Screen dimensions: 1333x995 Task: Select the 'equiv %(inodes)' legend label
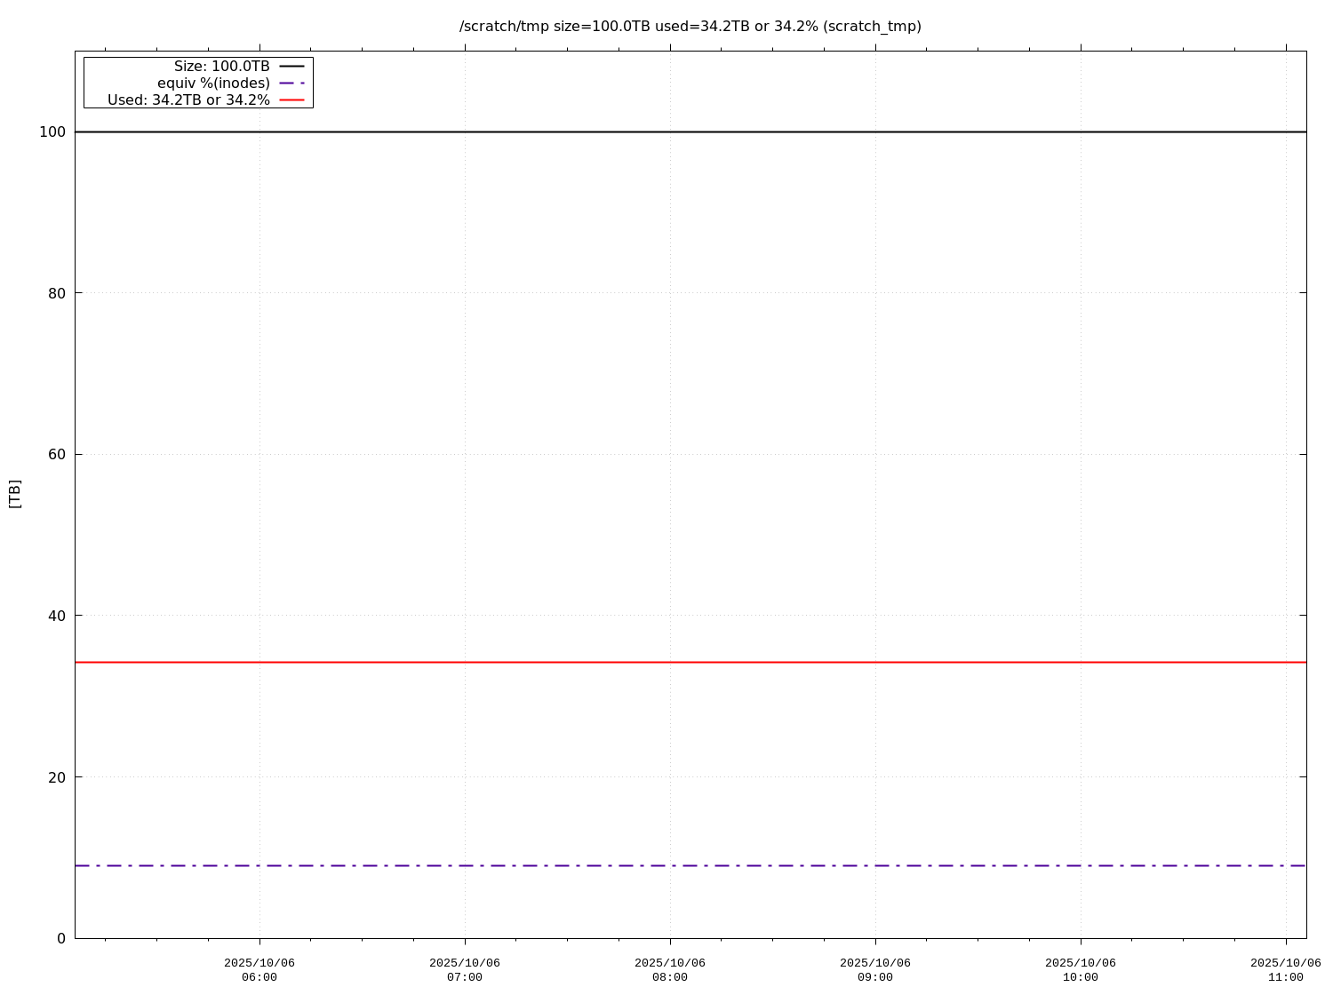213,84
